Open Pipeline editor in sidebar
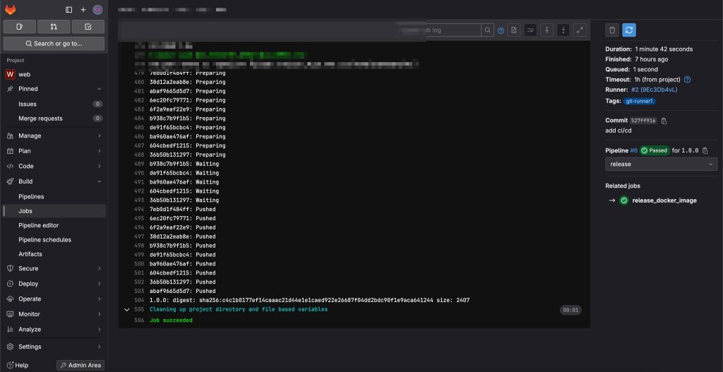723x372 pixels. coord(39,225)
